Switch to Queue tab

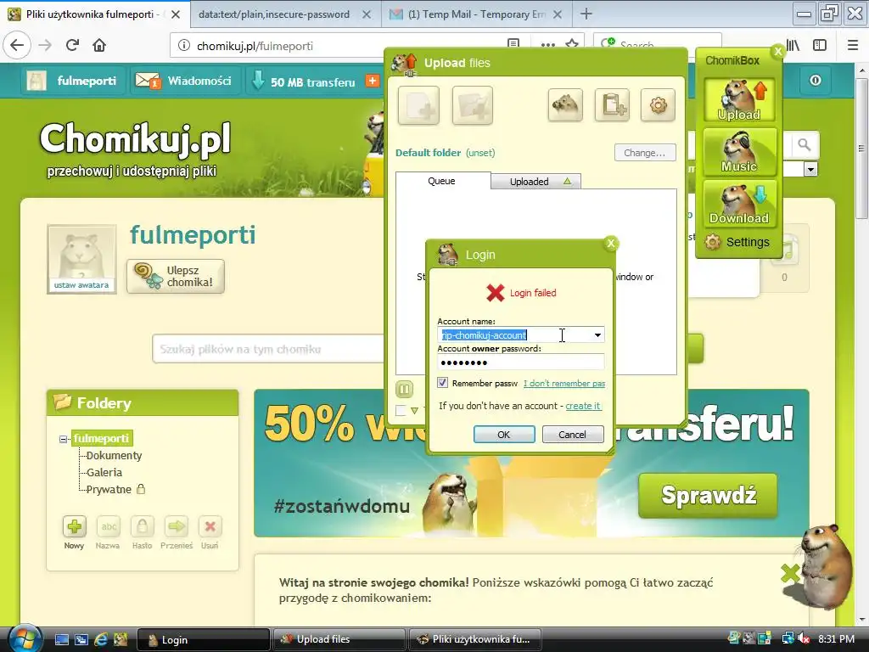pyautogui.click(x=441, y=181)
